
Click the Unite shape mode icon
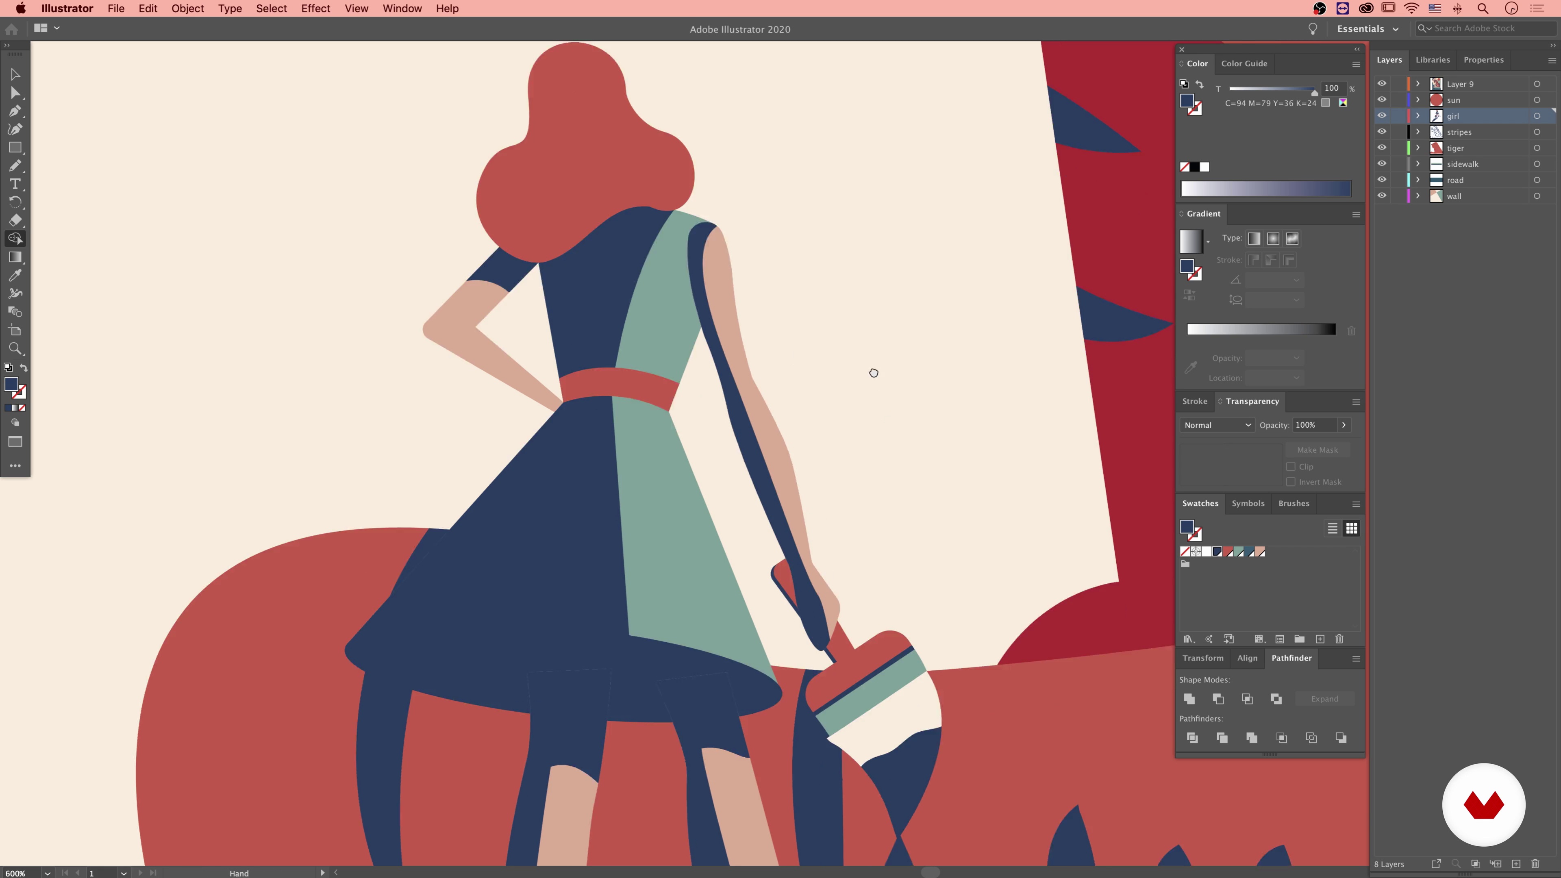pyautogui.click(x=1189, y=699)
